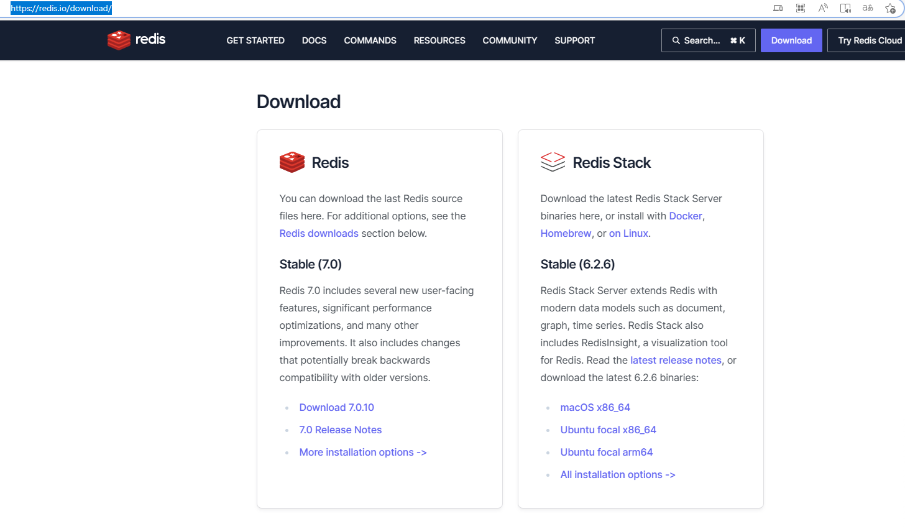Follow More installation options link
This screenshot has width=905, height=529.
[363, 452]
